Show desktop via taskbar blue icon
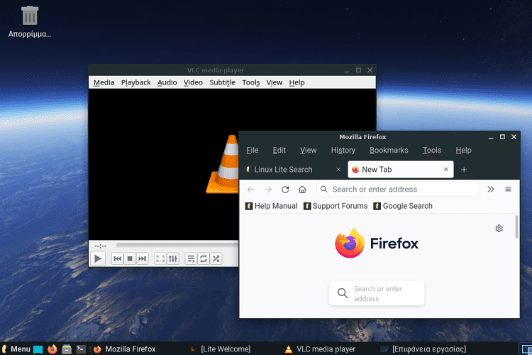532x355 pixels. click(x=38, y=349)
